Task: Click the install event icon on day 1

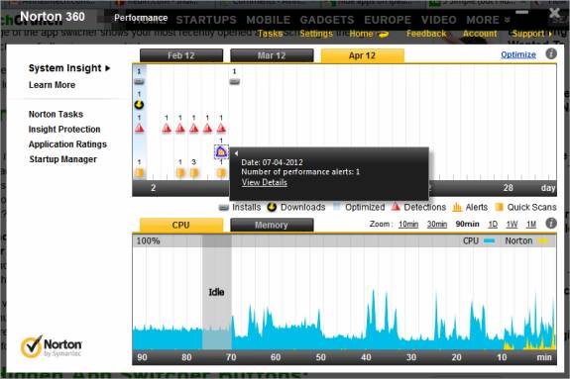Action: 139,82
